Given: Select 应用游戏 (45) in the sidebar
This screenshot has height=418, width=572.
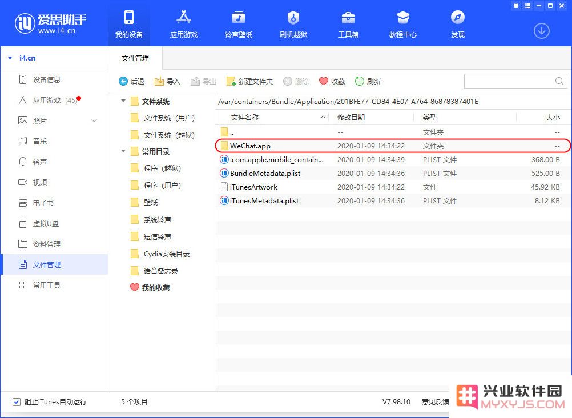Looking at the screenshot, I should [x=55, y=100].
